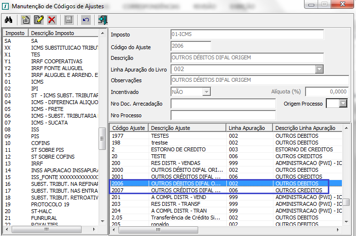Click the red X delete icon

click(51, 20)
